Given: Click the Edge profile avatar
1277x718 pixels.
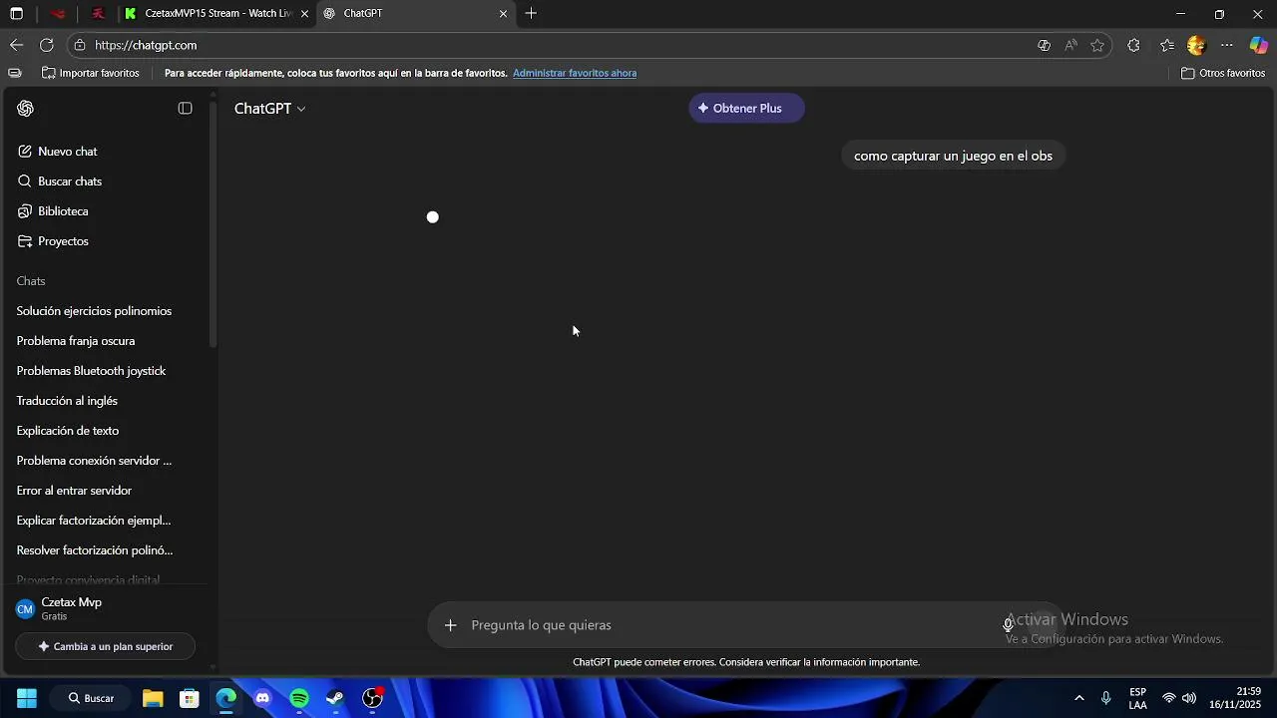Looking at the screenshot, I should pyautogui.click(x=1197, y=45).
